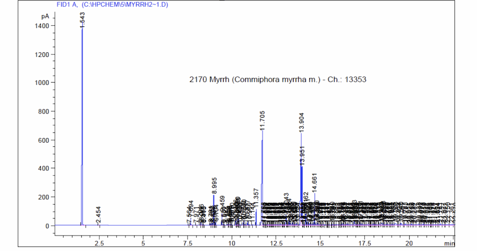Screen dimensions: 477x251
Task: Click the x-axis value 5
Action: click(x=143, y=243)
